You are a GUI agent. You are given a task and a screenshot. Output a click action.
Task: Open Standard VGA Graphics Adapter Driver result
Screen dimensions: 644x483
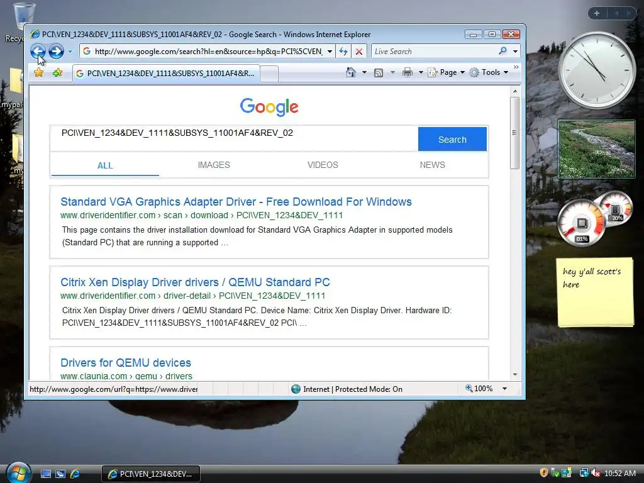236,202
